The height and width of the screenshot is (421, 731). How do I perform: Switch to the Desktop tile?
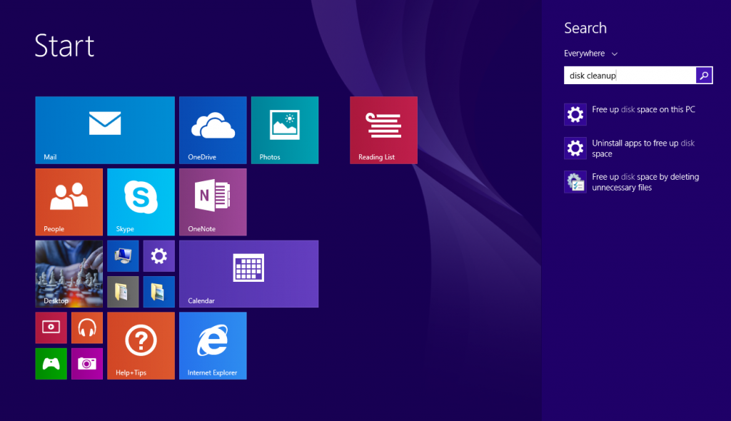[x=69, y=274]
